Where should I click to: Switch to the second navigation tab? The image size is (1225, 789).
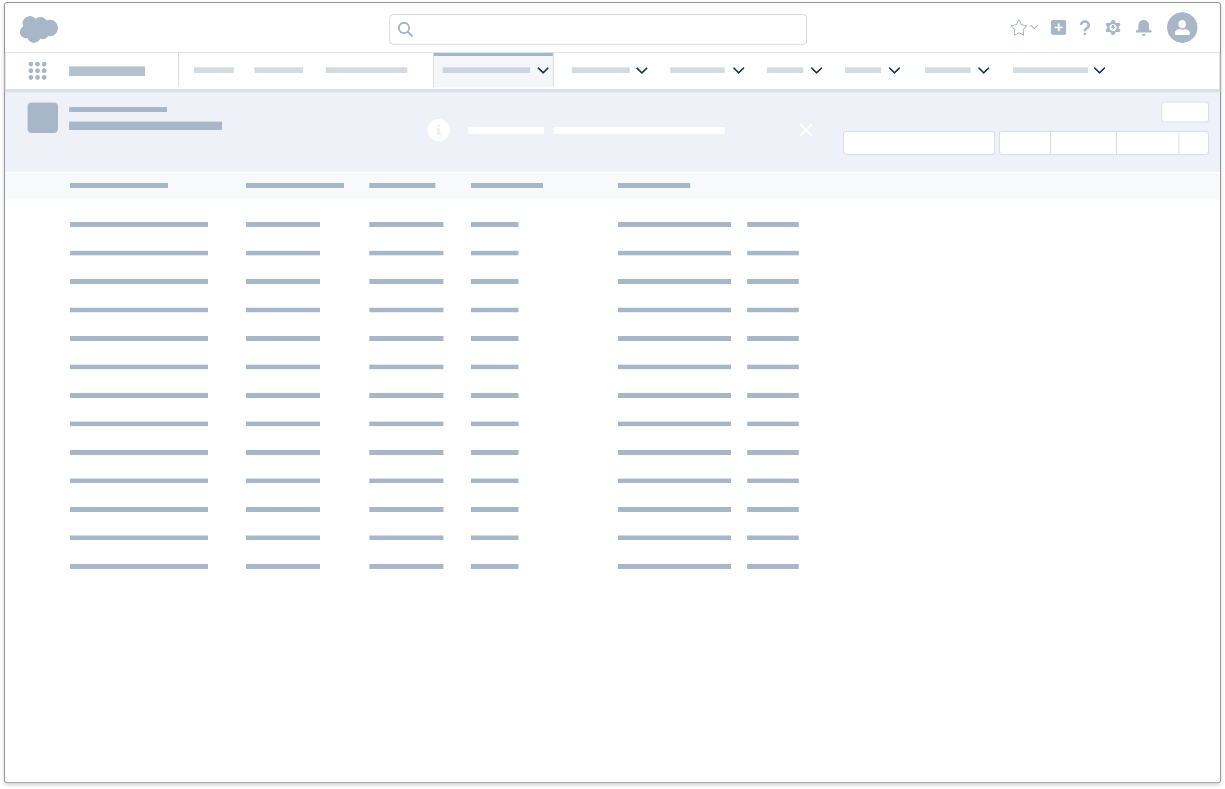coord(278,70)
